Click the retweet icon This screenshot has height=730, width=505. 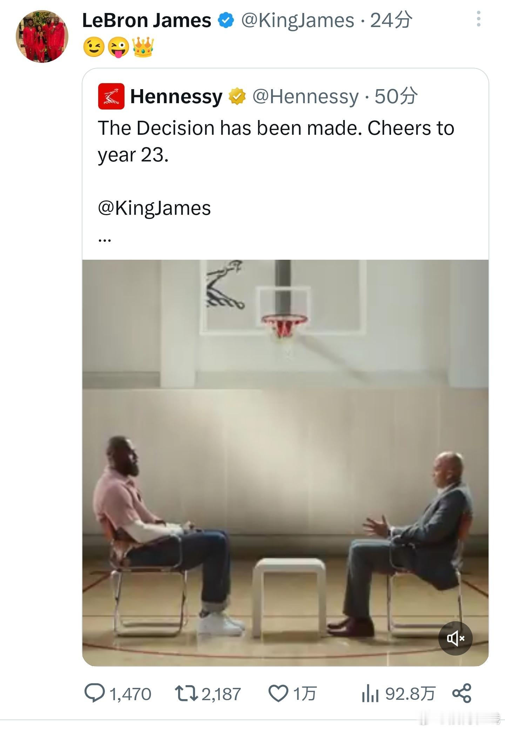[x=186, y=693]
